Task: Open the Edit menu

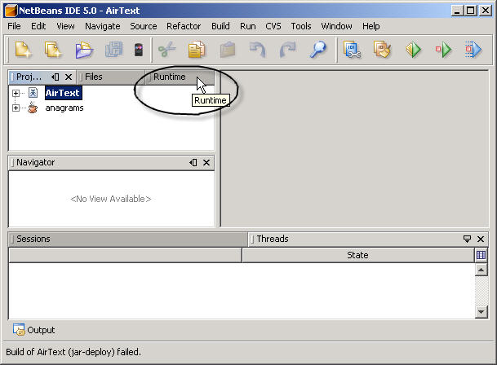Action: [38, 26]
